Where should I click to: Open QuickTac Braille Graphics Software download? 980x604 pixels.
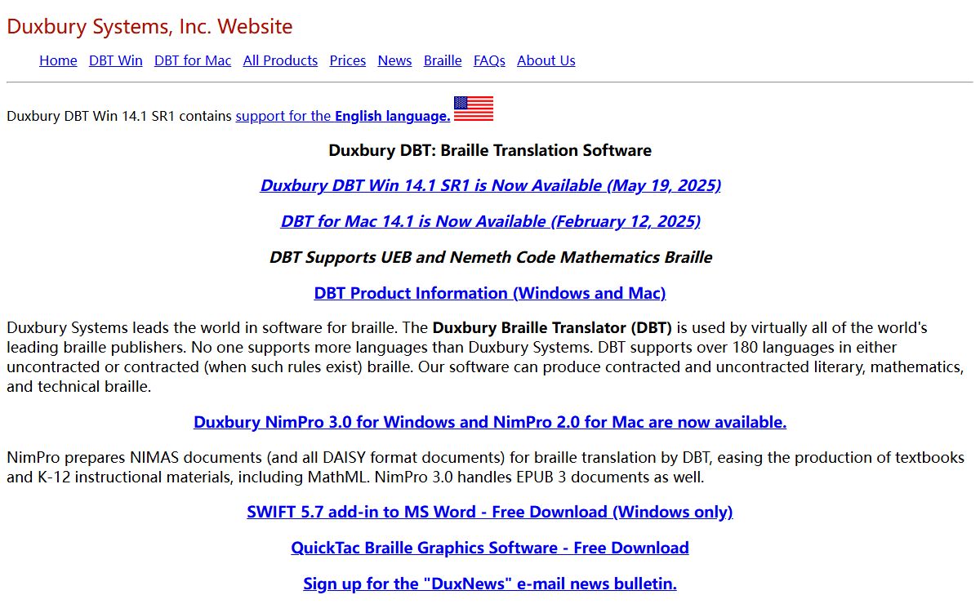point(490,548)
